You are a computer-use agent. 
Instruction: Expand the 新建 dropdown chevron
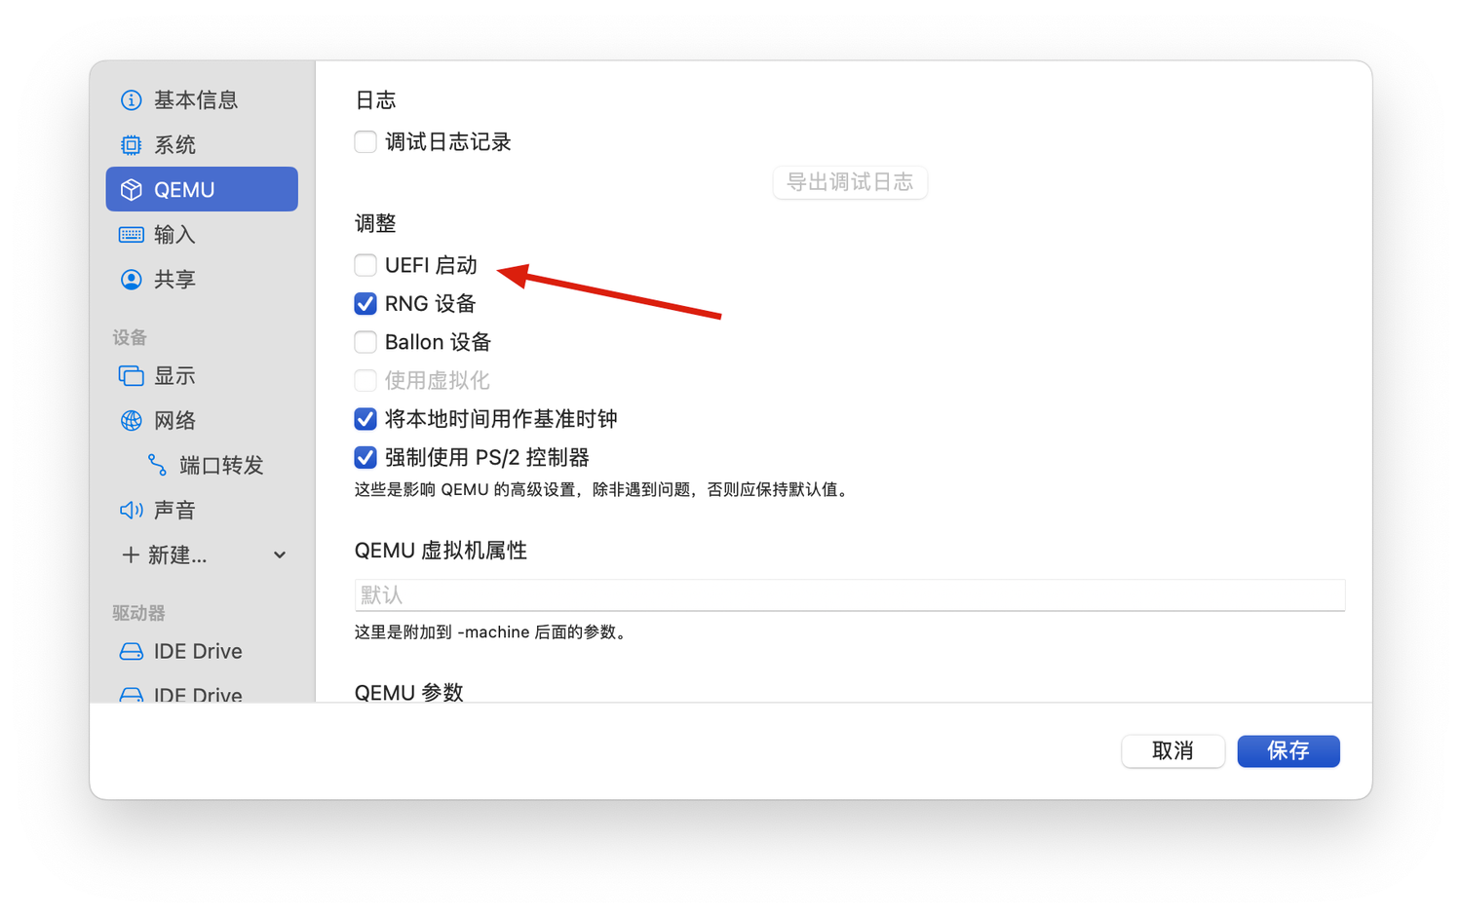point(280,555)
